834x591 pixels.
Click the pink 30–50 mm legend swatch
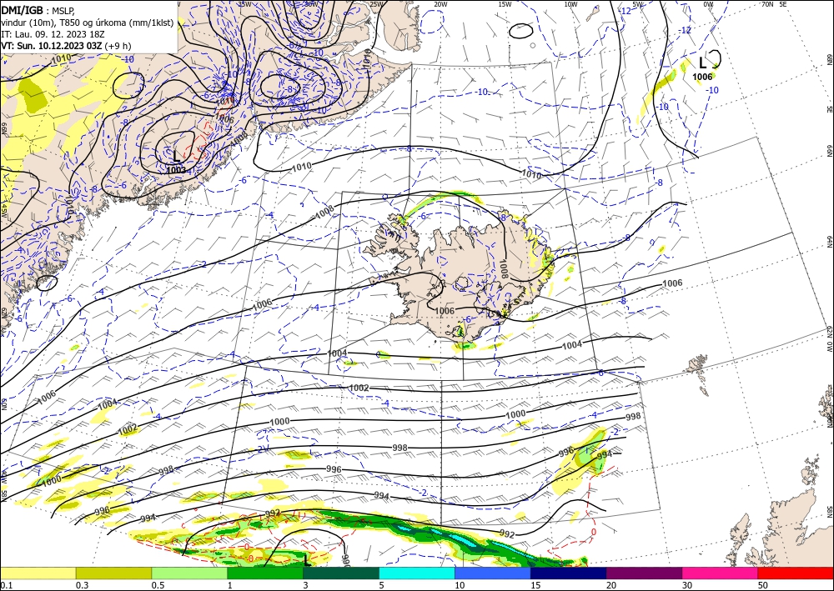(x=721, y=573)
